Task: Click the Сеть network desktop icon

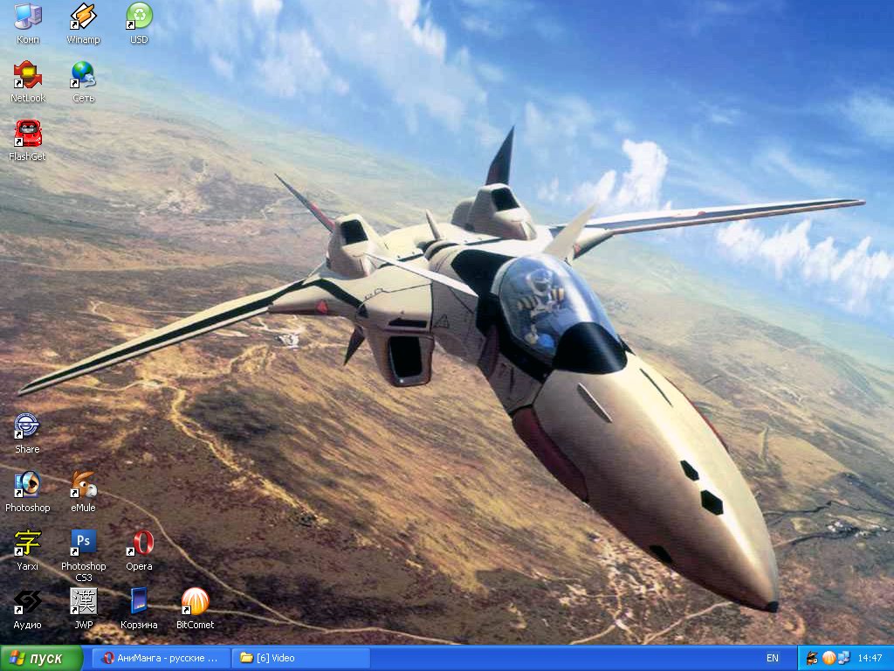Action: click(x=83, y=75)
